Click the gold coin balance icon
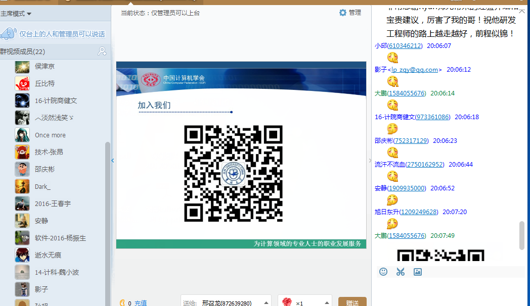The image size is (530, 306). tap(122, 302)
